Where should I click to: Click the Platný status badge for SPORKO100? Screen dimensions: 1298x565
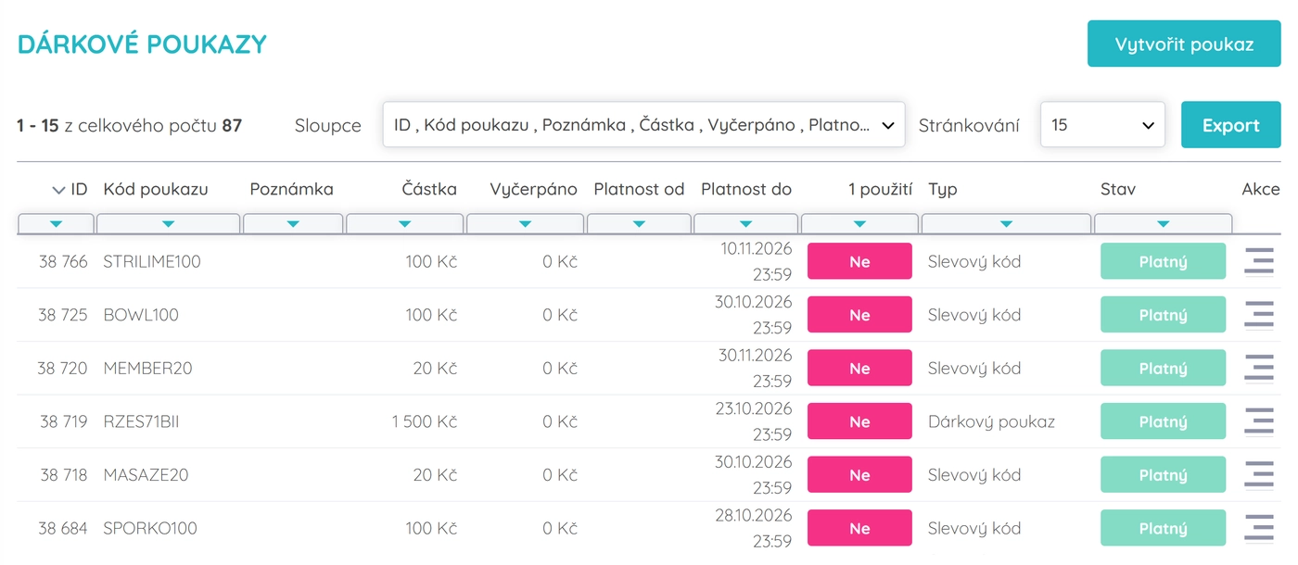tap(1163, 528)
